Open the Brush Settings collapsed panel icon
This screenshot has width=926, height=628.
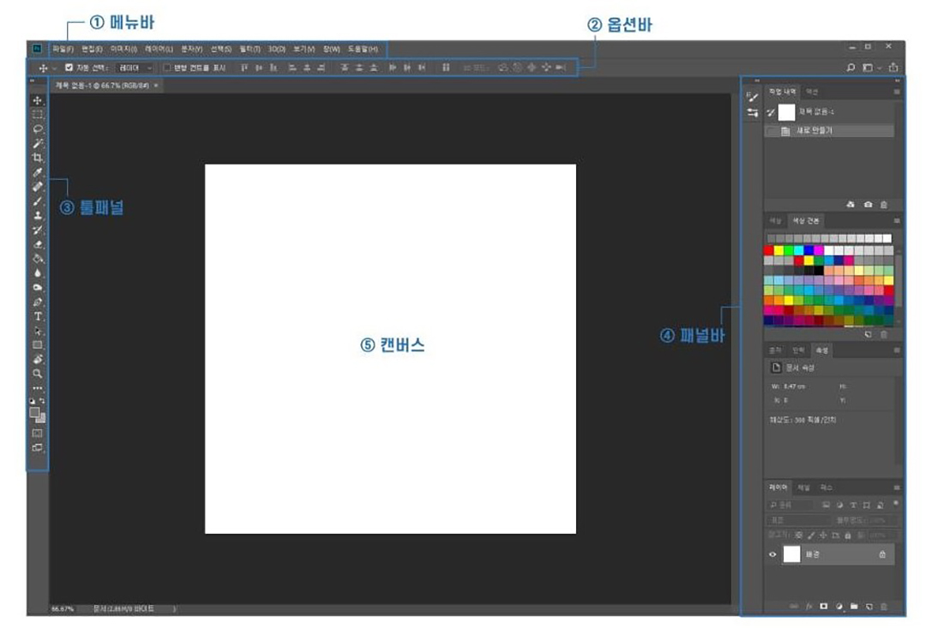(x=752, y=97)
